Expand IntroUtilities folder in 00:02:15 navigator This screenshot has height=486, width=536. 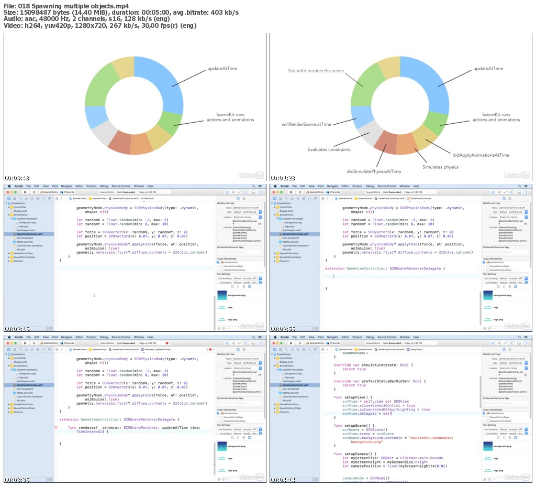click(x=8, y=207)
